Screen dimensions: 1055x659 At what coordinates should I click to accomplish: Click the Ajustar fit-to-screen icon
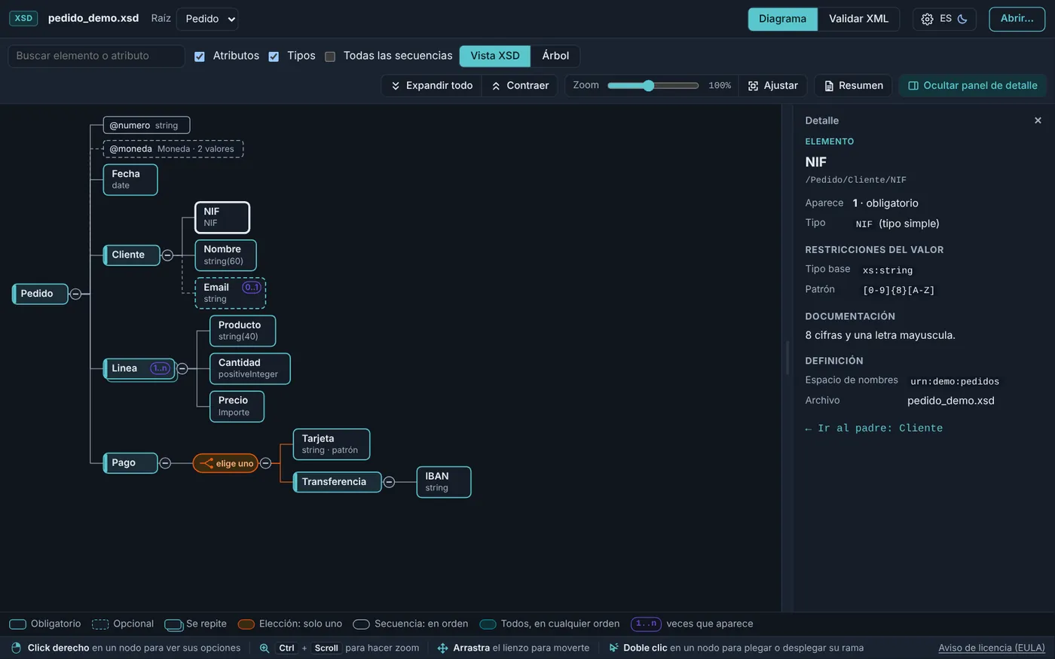[753, 86]
